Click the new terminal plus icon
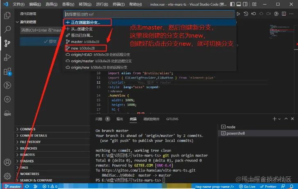Viewport: 298px width, 189px height. coord(274,119)
